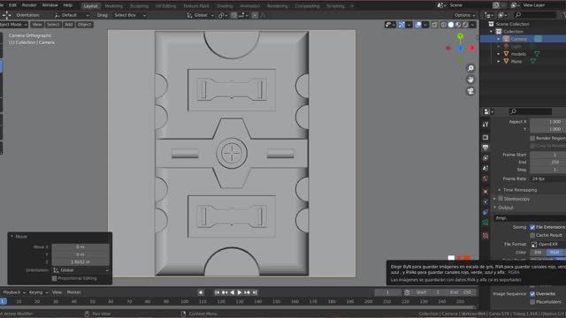Enable the Cache Result checkbox

(x=532, y=235)
